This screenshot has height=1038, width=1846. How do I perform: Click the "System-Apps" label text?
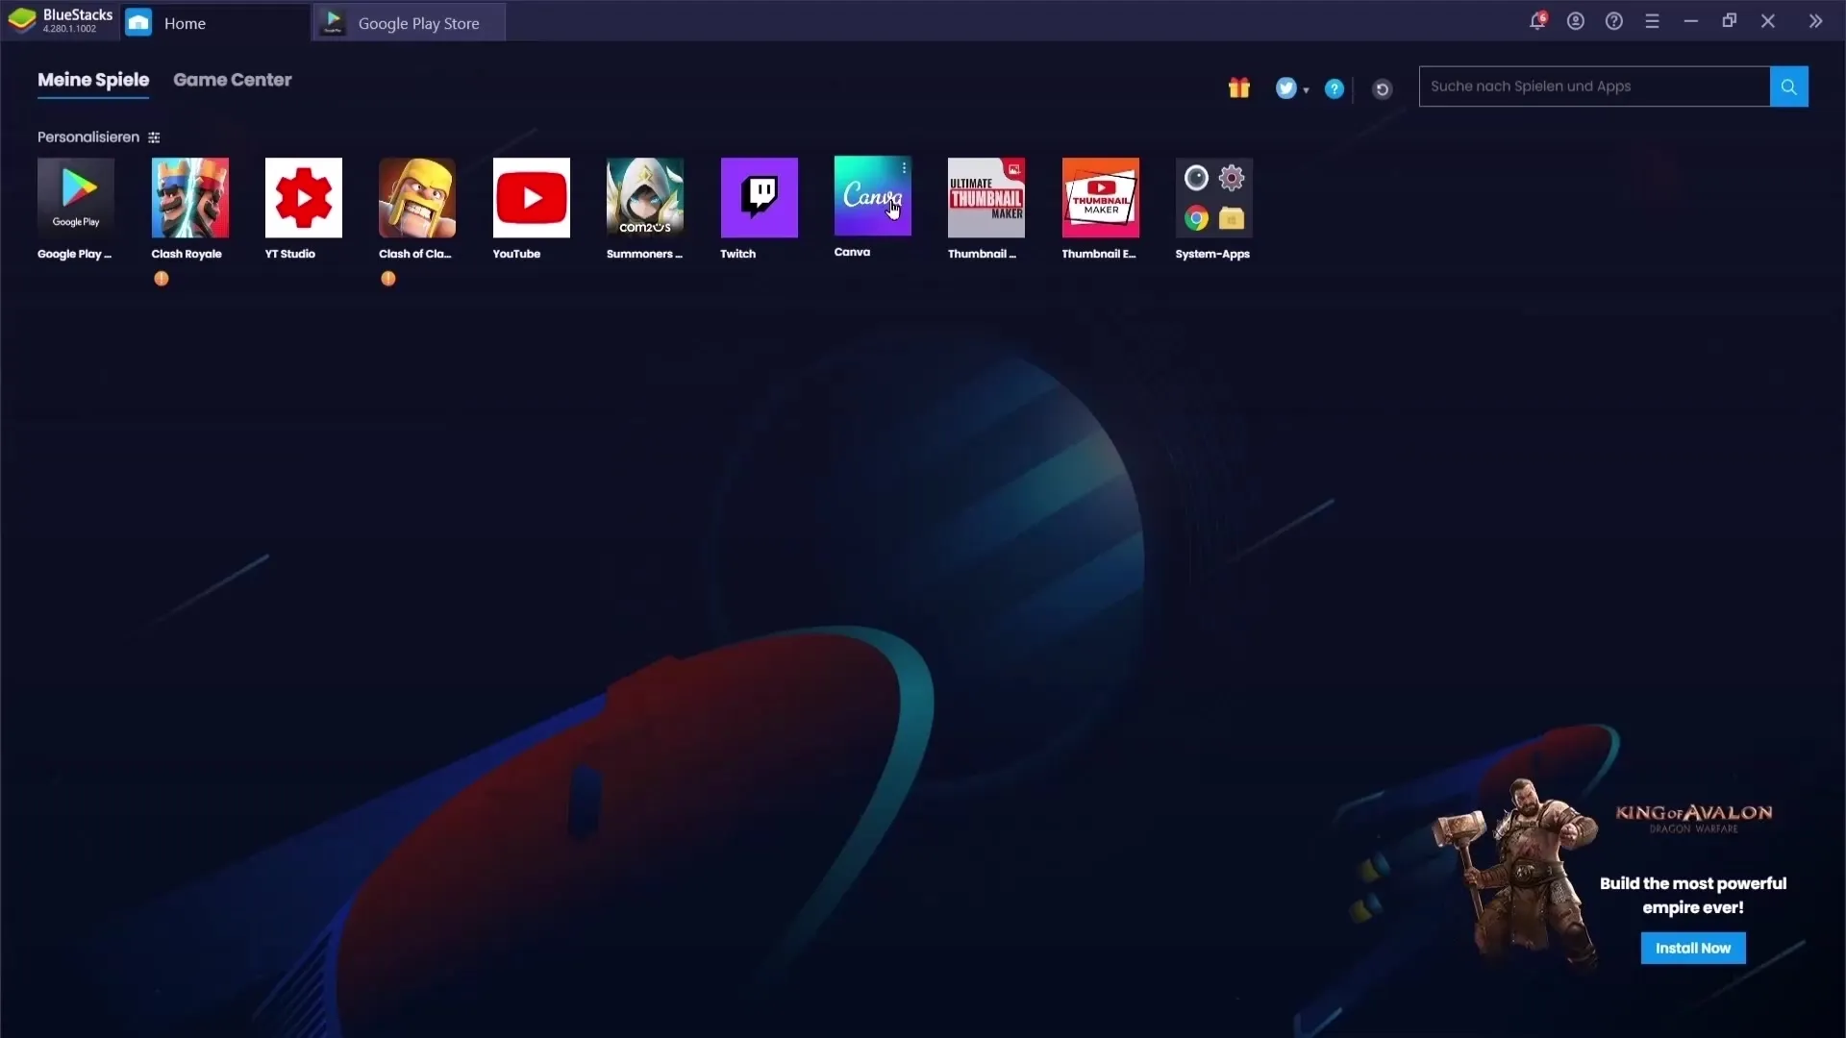1212,254
